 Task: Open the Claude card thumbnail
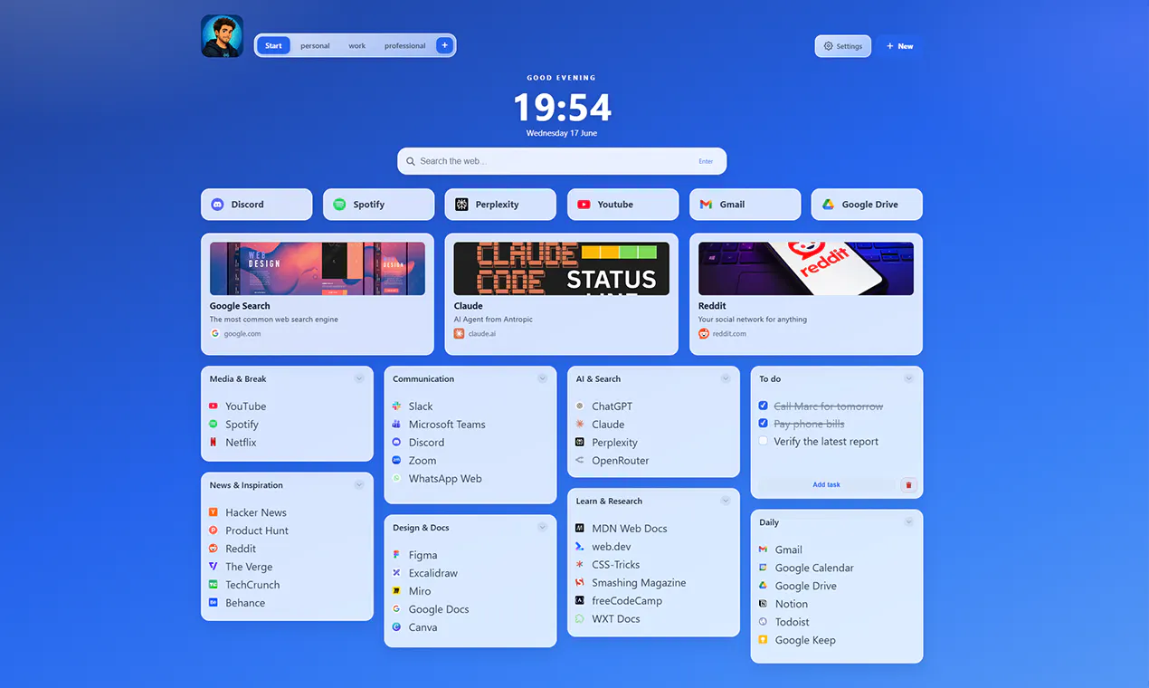562,268
